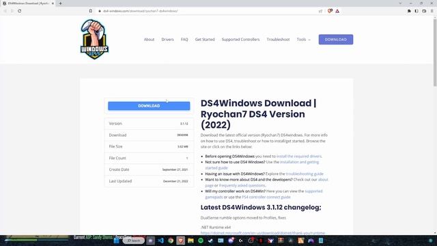The height and width of the screenshot is (246, 437).
Task: Open the 'troubleshooting guide' link
Action: click(305, 174)
